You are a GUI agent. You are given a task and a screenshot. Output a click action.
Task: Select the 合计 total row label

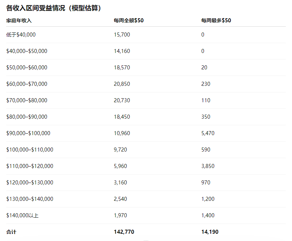[x=11, y=232]
